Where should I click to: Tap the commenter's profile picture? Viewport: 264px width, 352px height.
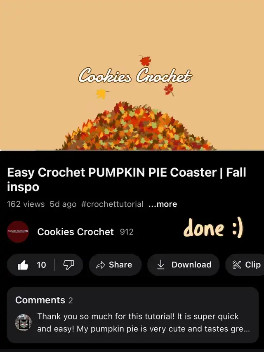(24, 322)
